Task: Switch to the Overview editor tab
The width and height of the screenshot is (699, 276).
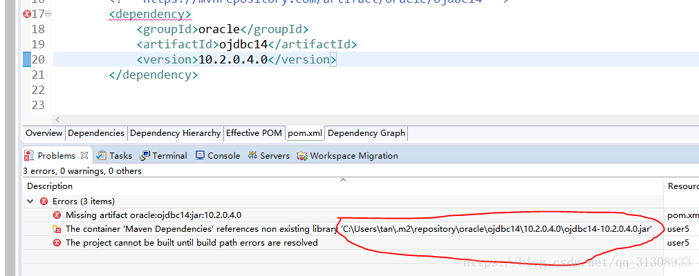Action: tap(44, 133)
